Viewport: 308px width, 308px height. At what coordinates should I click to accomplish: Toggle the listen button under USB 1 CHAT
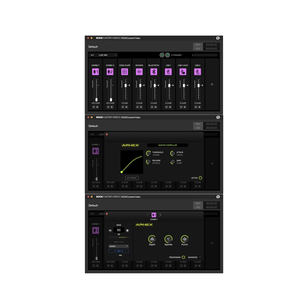point(181,107)
